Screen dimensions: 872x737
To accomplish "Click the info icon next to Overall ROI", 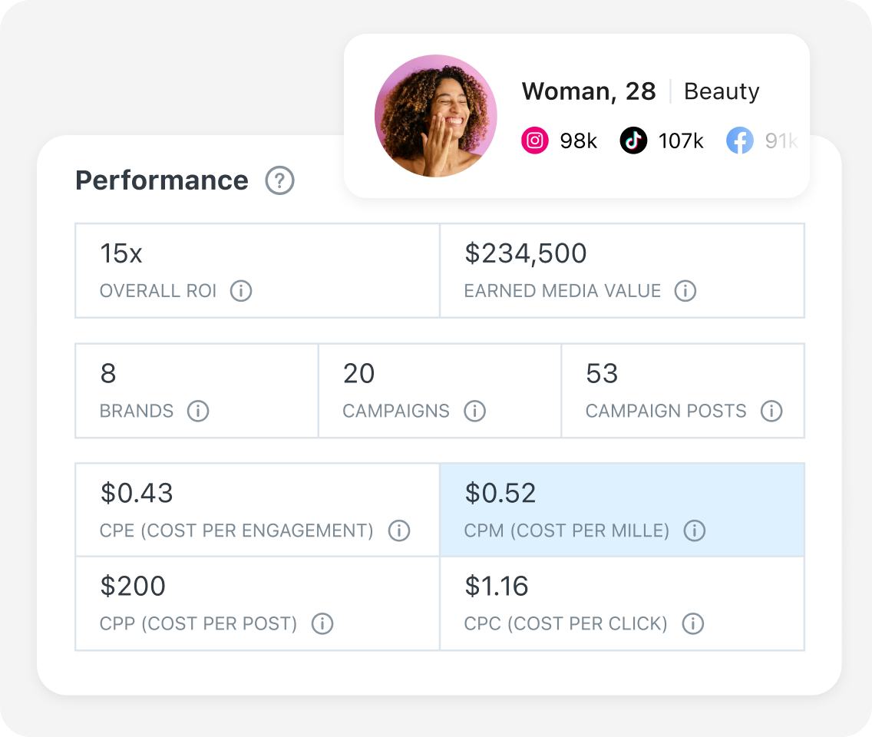I will tap(240, 292).
